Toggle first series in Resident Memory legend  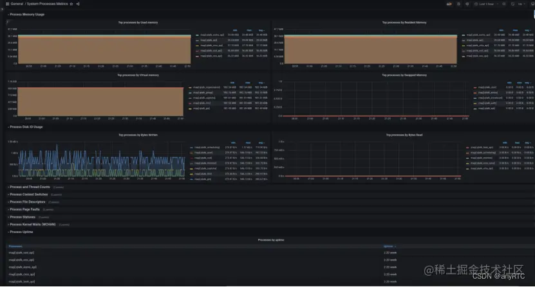(478, 35)
